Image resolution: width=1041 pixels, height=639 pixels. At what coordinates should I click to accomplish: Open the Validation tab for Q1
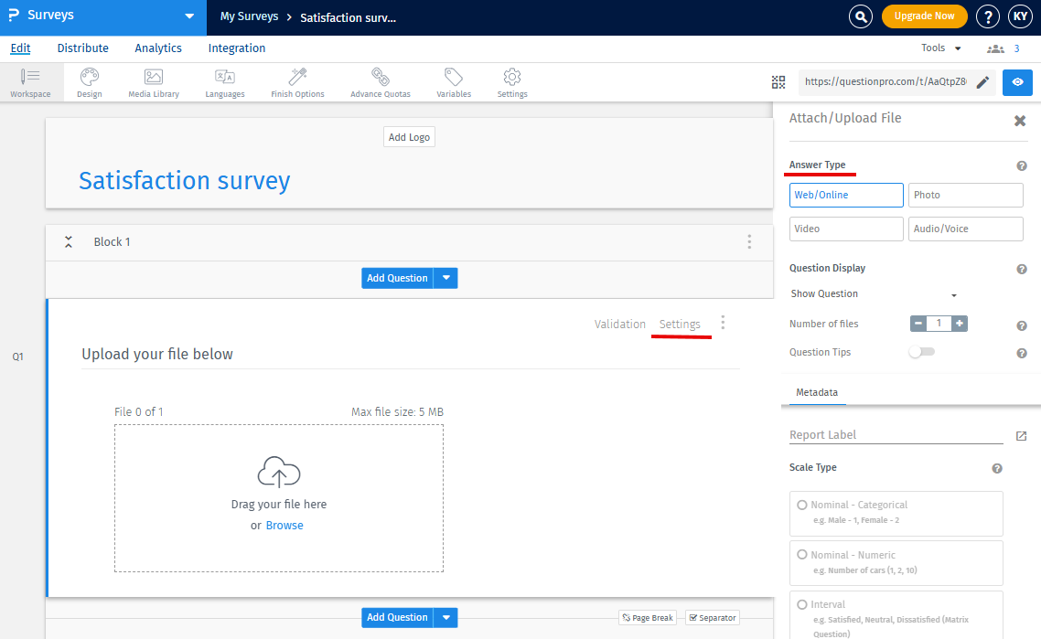coord(620,324)
